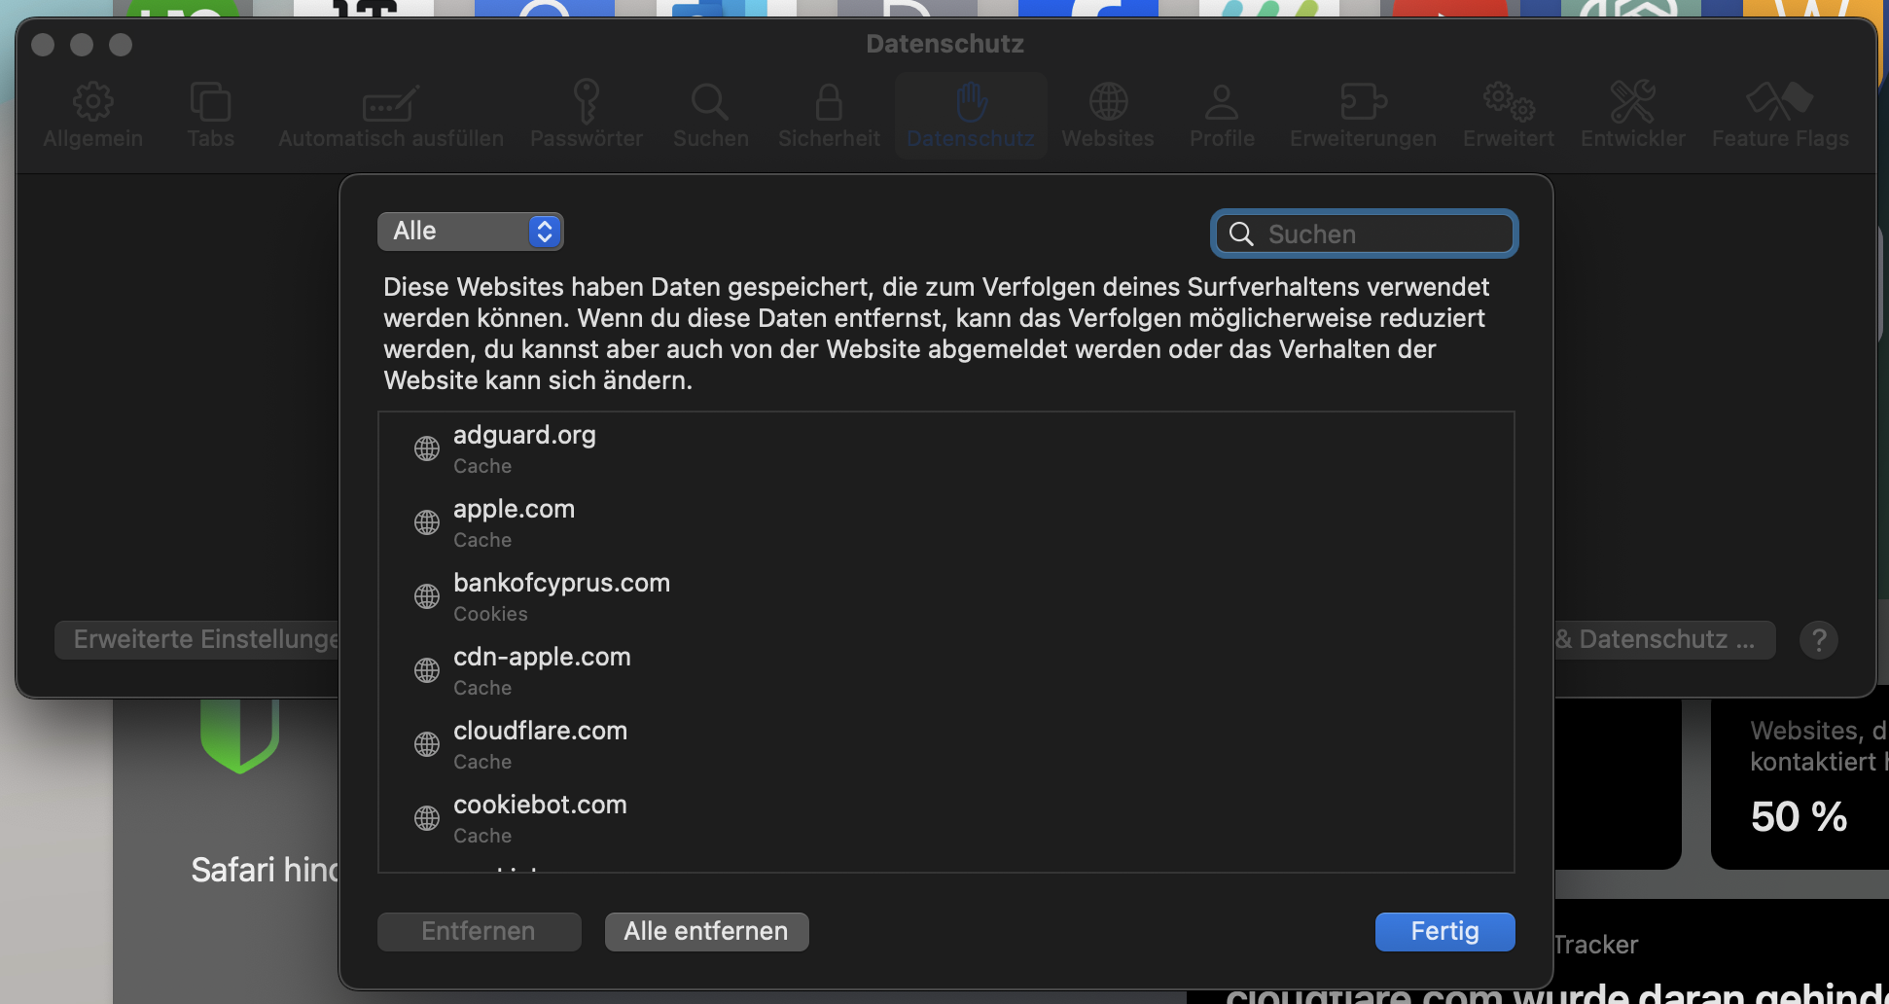
Task: Switch to the Entwickler settings pane
Action: 1632,114
